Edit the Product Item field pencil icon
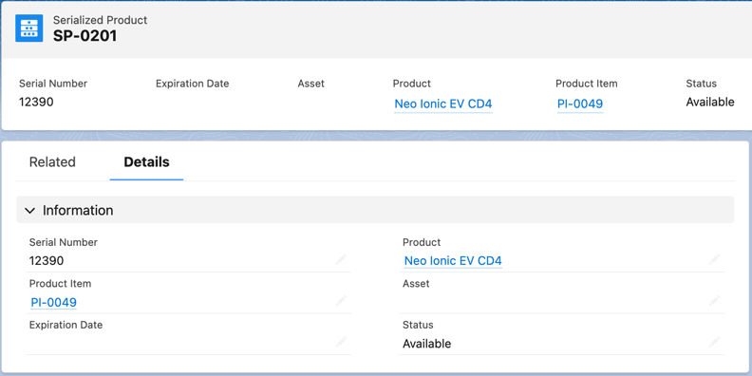 341,301
